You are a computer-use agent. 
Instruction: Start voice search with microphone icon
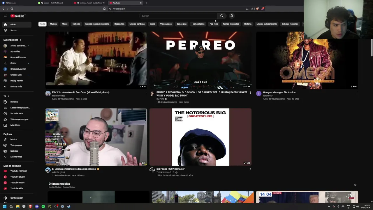click(x=232, y=16)
